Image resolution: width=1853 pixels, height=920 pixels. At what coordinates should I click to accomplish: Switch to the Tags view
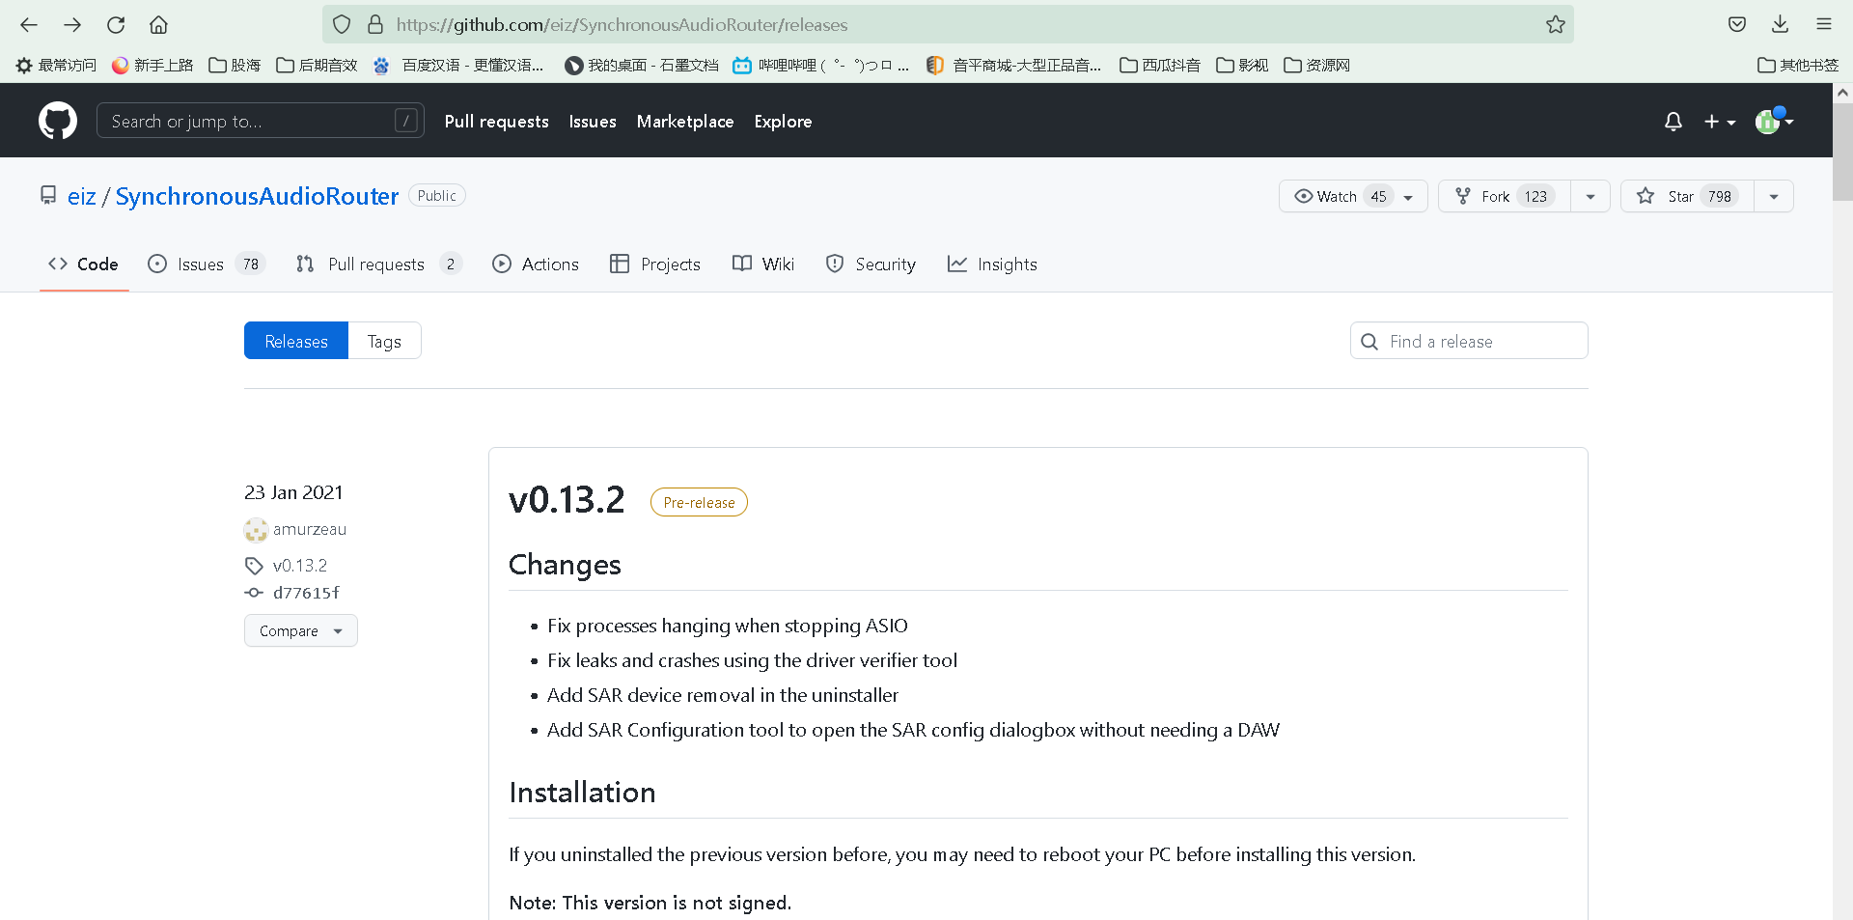(384, 341)
